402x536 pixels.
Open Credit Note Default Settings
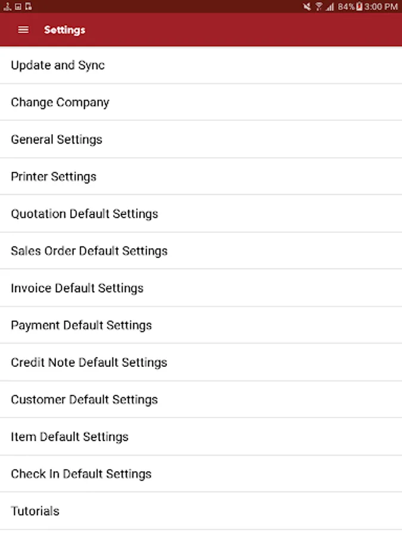(x=89, y=362)
